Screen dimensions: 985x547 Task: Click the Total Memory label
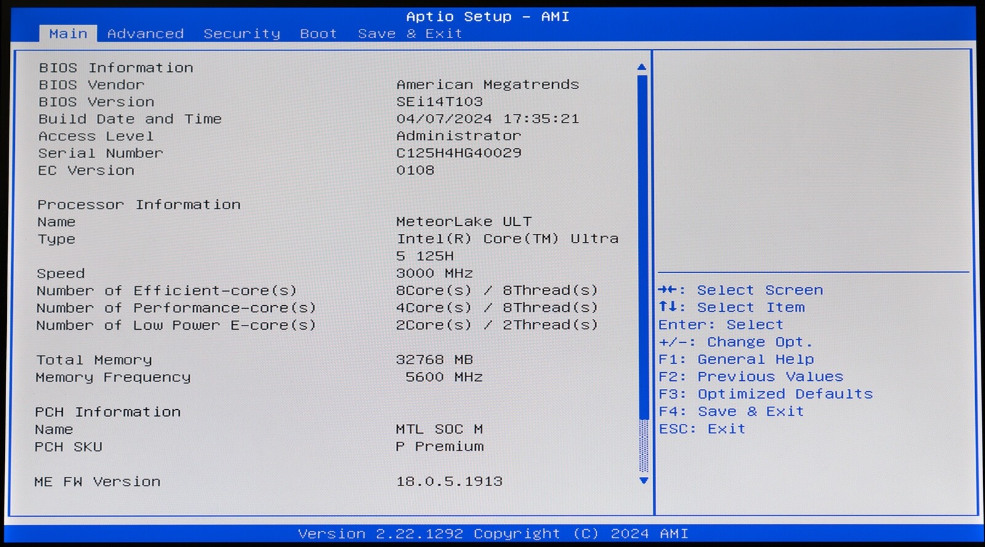(x=94, y=360)
